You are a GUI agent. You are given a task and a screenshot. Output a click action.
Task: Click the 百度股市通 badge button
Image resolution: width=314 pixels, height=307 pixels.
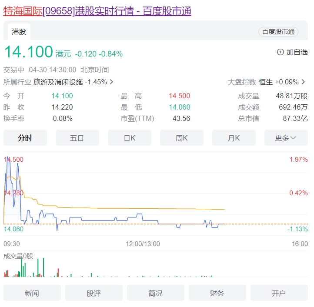(278, 32)
